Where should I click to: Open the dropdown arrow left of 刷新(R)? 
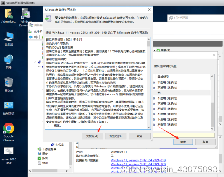coord(154,51)
